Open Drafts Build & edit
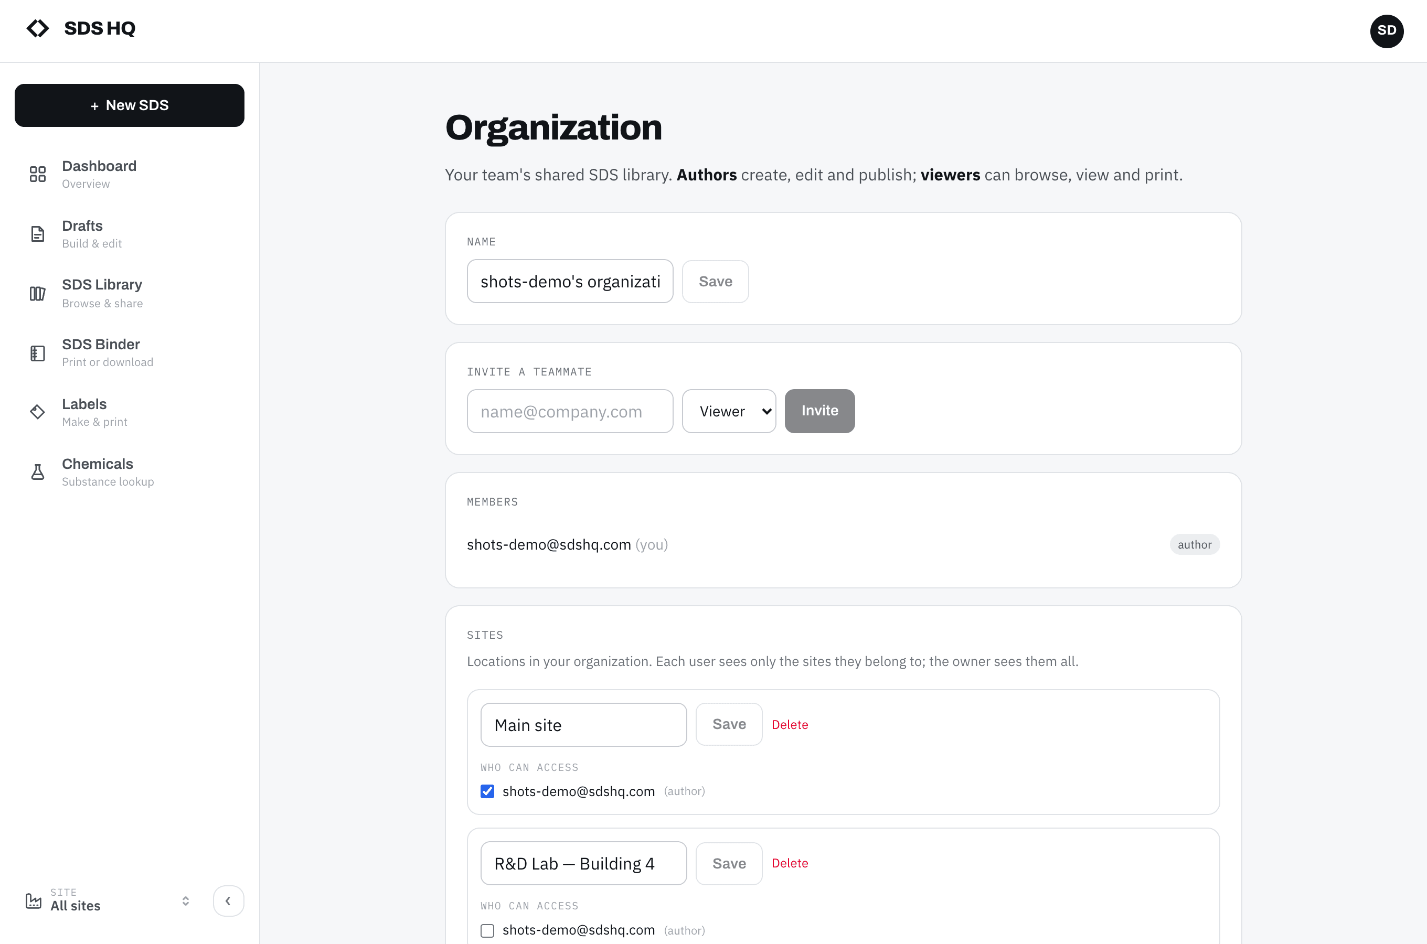The width and height of the screenshot is (1427, 944). 130,233
